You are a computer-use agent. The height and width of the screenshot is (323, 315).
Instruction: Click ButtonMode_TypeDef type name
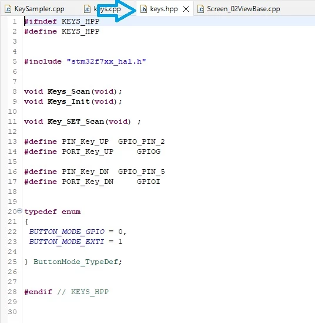(x=76, y=262)
